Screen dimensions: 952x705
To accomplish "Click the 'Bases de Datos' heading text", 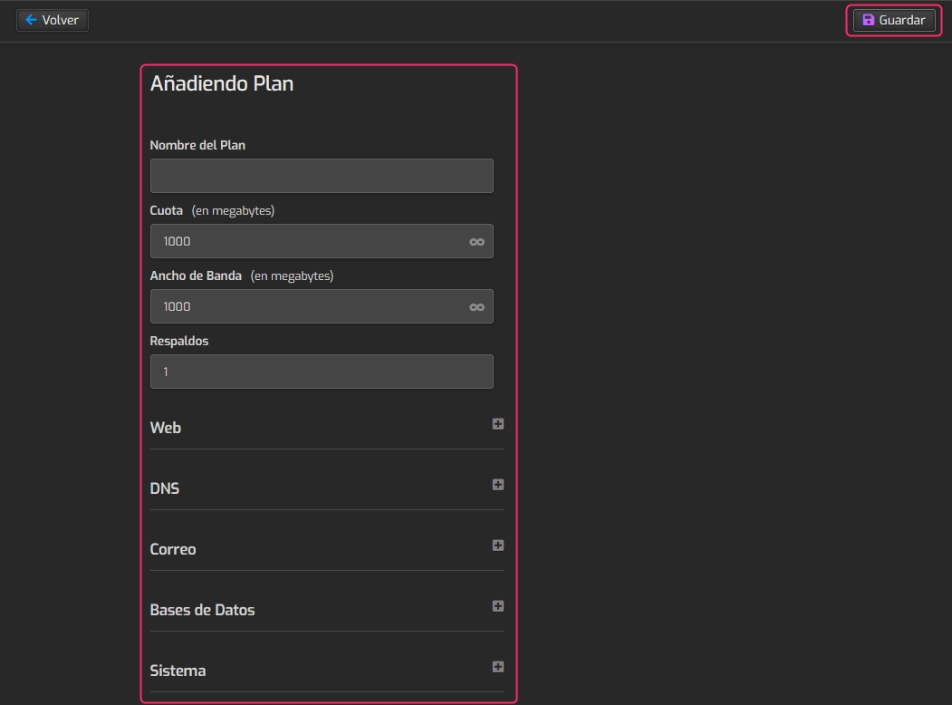I will pos(202,610).
